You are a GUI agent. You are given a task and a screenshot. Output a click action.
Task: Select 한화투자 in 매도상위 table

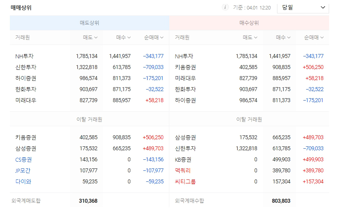26,89
